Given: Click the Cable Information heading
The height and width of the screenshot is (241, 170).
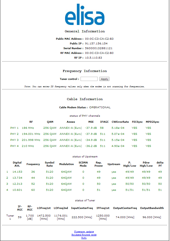Looking at the screenshot, I should 85,99.
